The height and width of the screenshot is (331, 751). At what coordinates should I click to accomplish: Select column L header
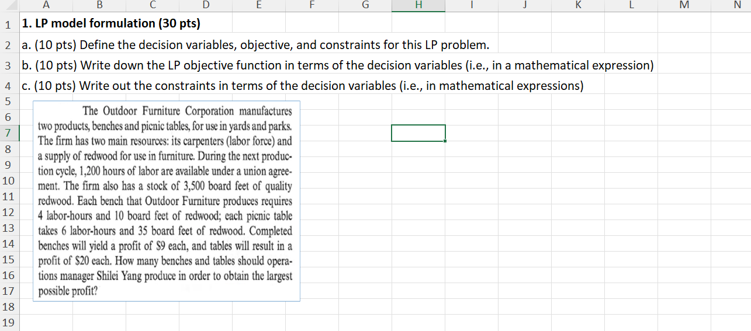click(x=631, y=6)
